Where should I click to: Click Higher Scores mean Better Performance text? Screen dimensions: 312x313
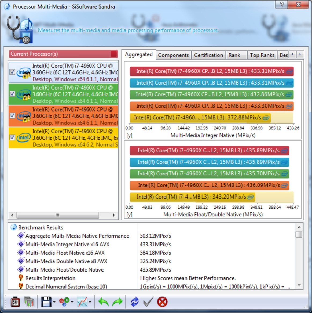[x=188, y=278]
